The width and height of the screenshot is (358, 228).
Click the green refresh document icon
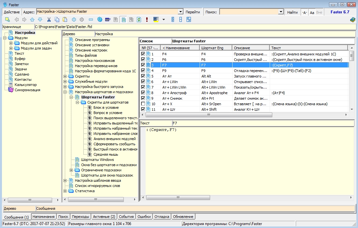(139, 20)
